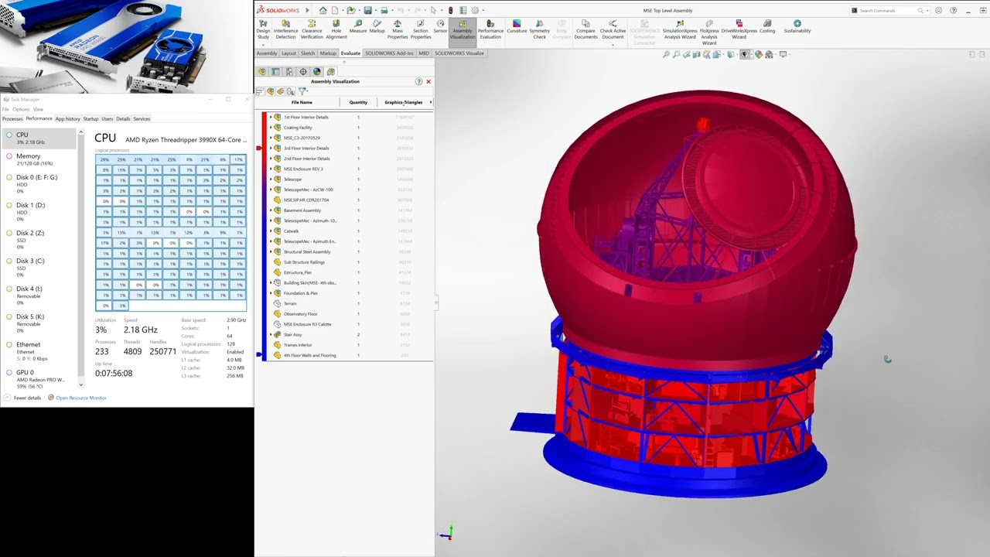Expand the MSE_C3-20170529 row
990x557 pixels.
coord(271,138)
